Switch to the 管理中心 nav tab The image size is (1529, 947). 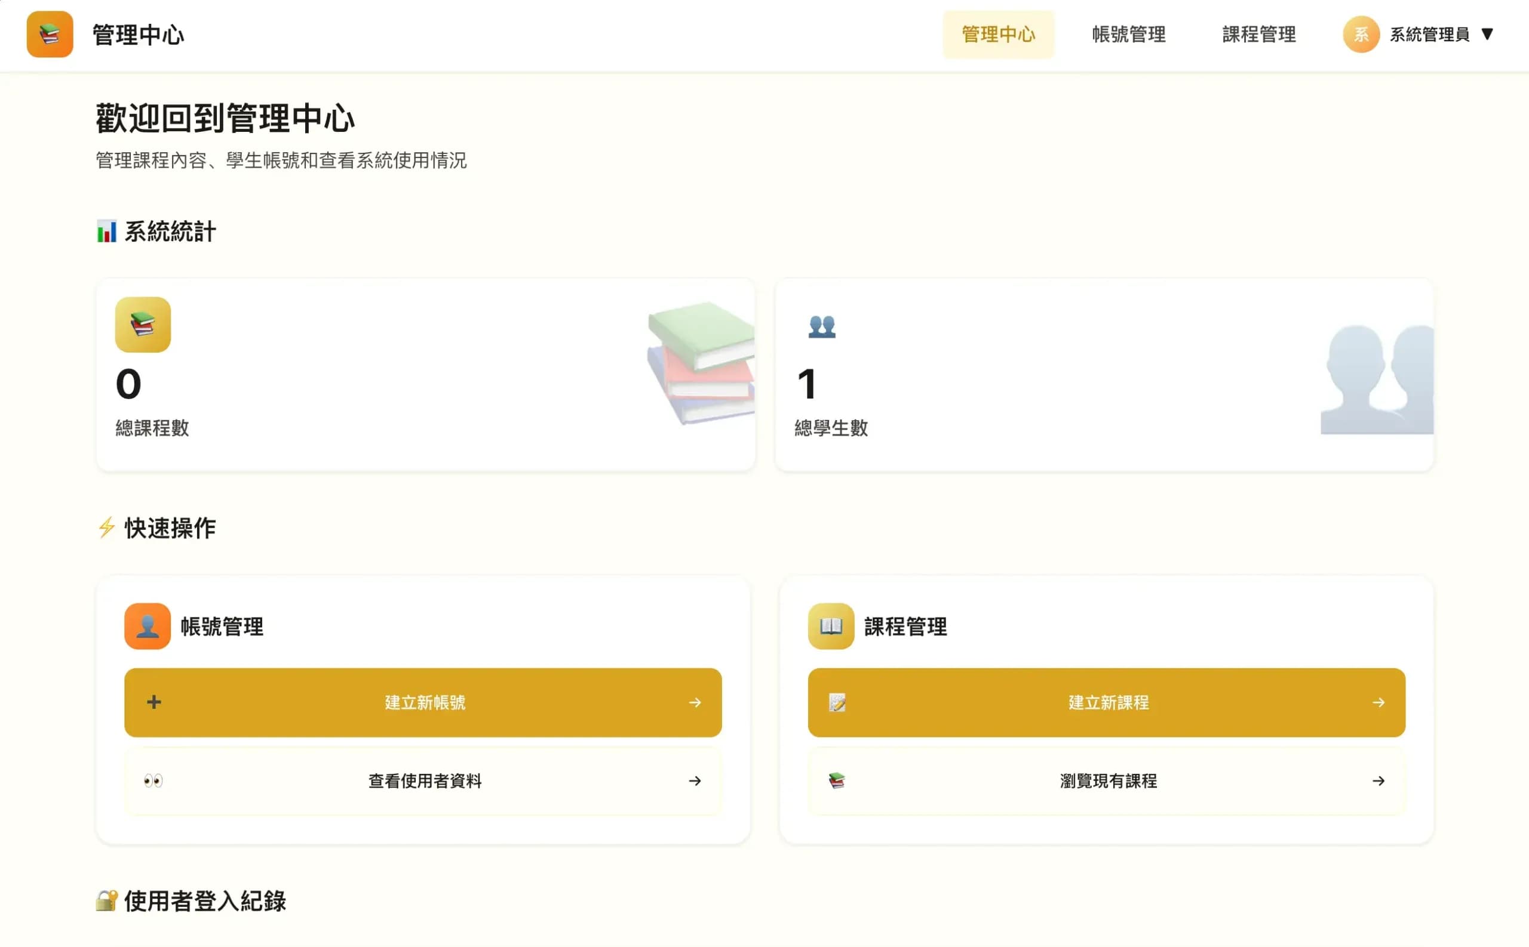pos(998,35)
